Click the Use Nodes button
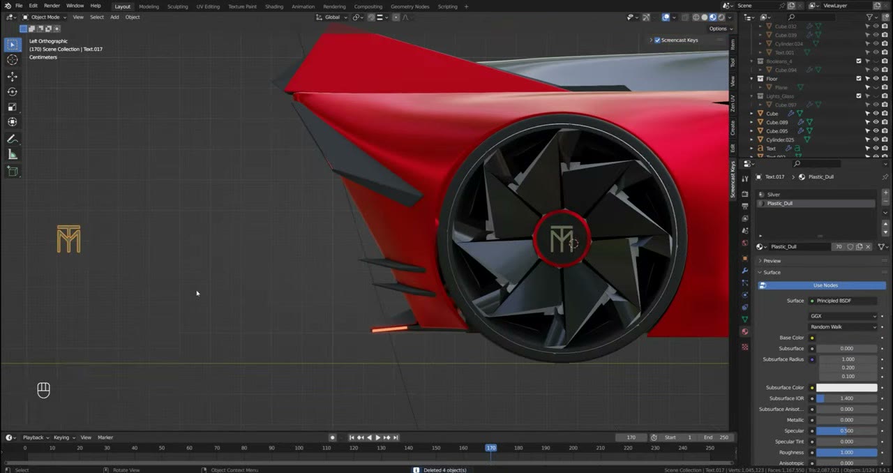 [822, 285]
